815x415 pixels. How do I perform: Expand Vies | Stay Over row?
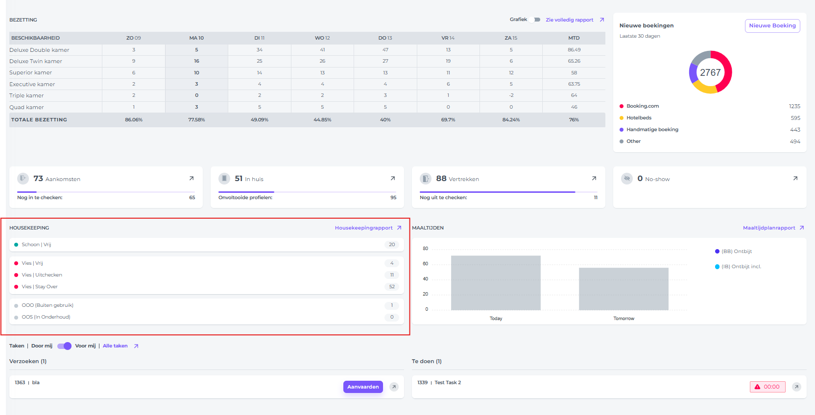click(206, 287)
